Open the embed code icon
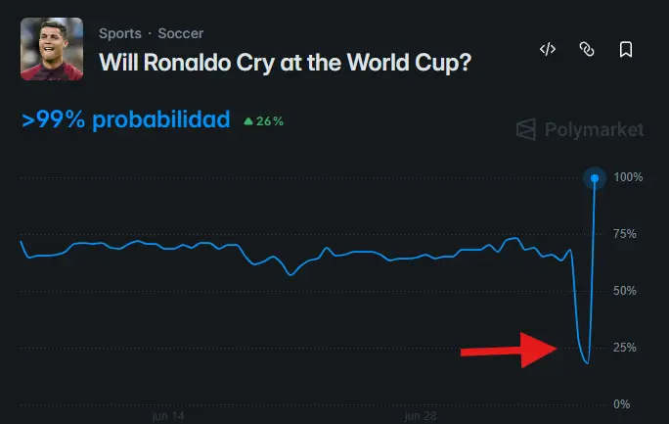Screen dimensions: 669x424 pos(548,49)
